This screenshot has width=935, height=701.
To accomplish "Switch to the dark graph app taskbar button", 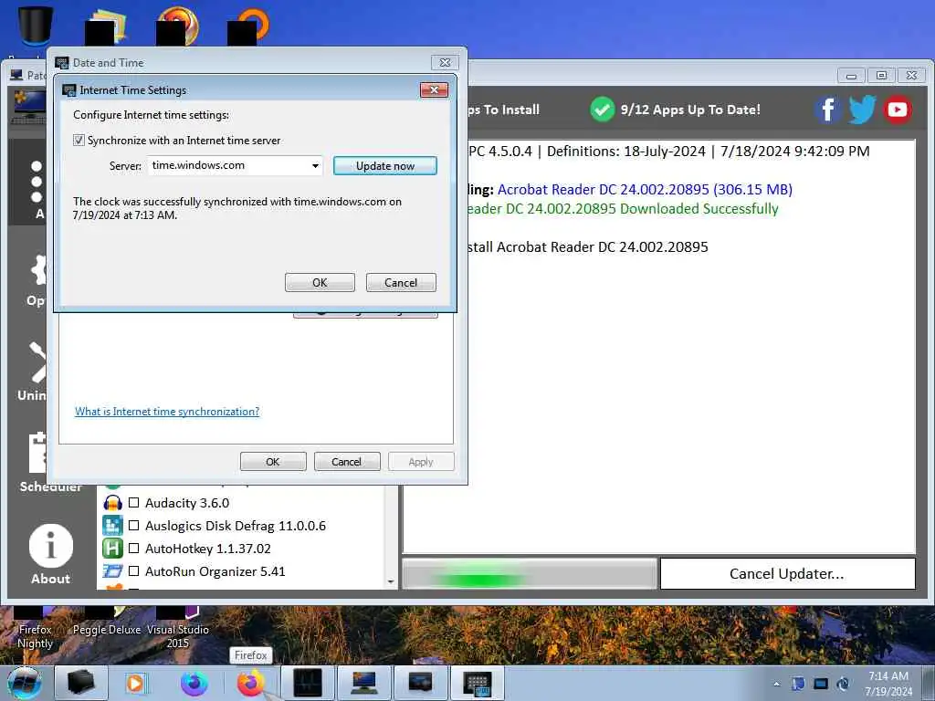I will click(x=308, y=683).
